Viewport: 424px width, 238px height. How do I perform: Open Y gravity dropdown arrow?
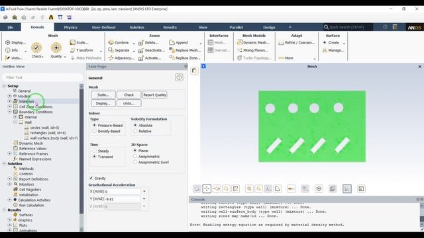tap(144, 199)
